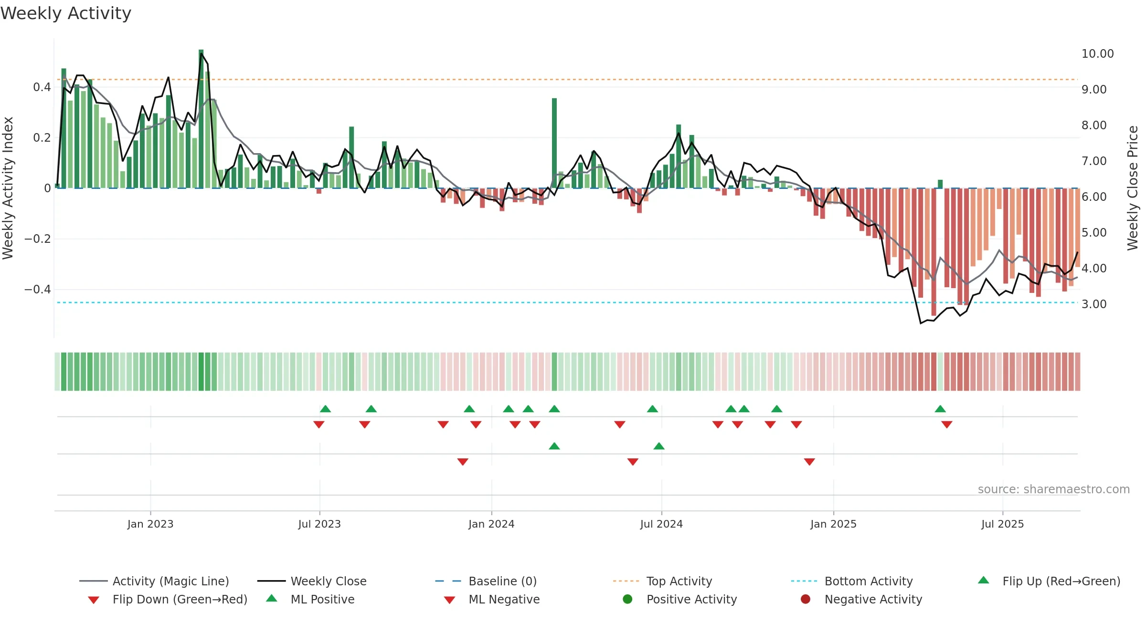Click the source: sharemaestro.com text
Viewport: 1146px width, 644px height.
tap(1054, 489)
